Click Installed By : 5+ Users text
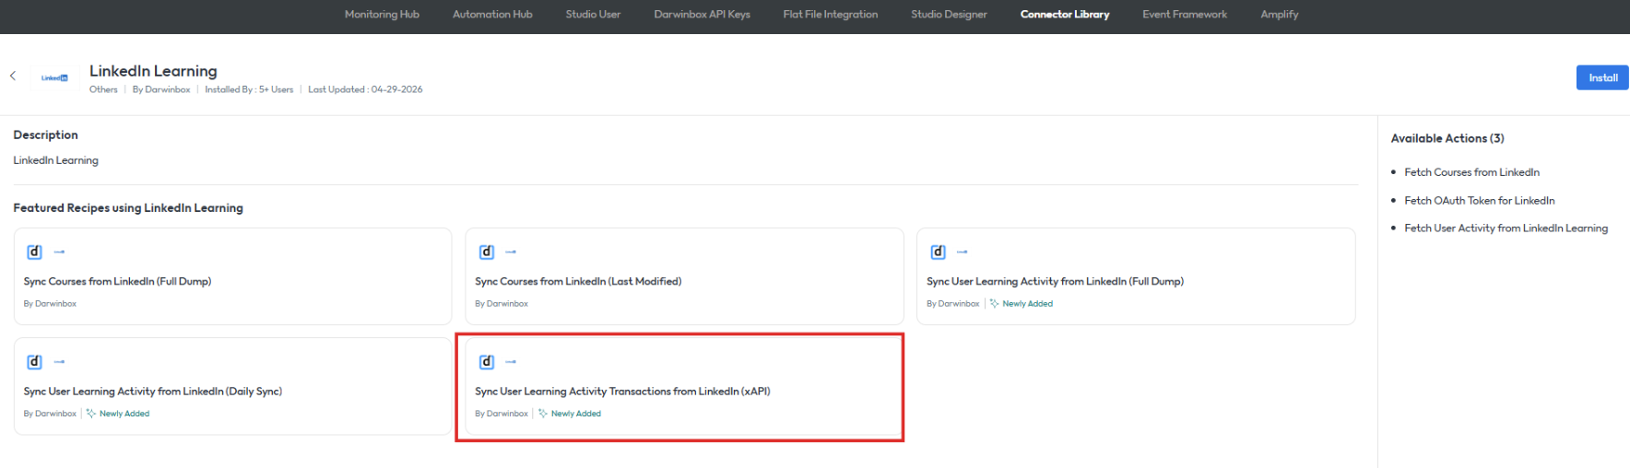Viewport: 1630px width, 468px height. coord(249,89)
